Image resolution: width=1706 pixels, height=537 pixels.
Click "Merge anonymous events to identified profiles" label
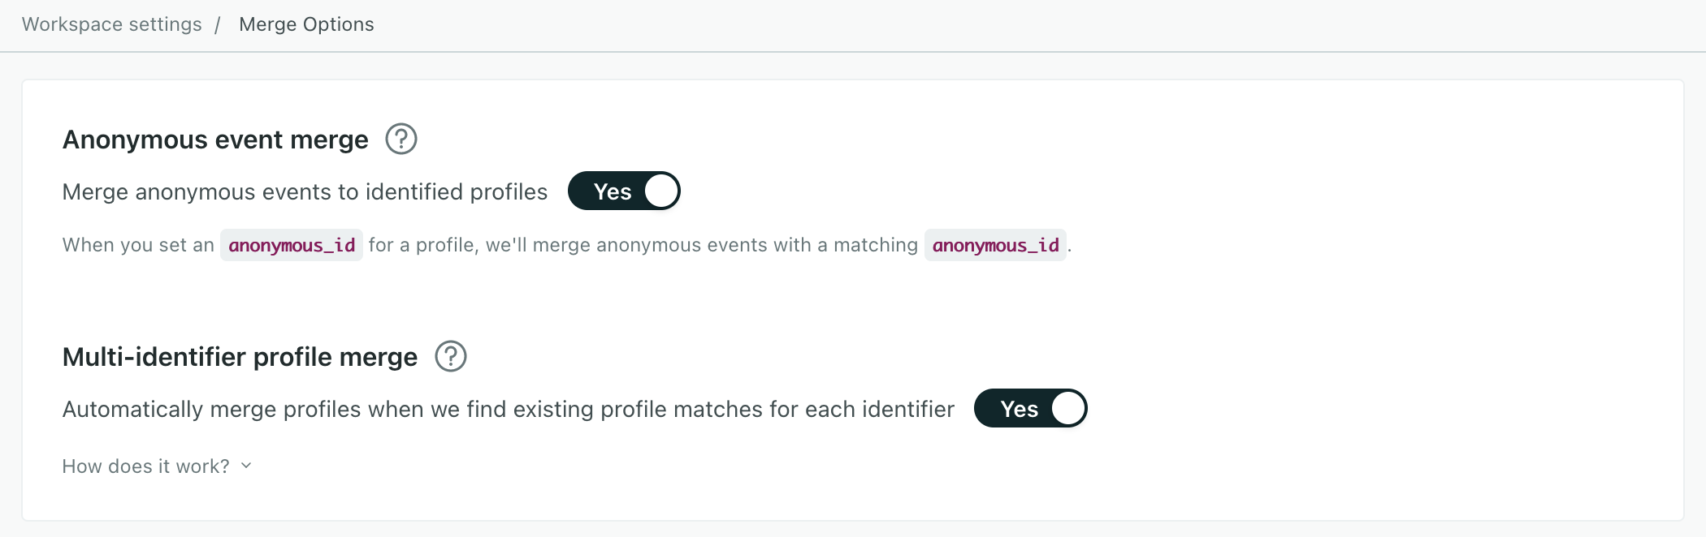coord(305,191)
